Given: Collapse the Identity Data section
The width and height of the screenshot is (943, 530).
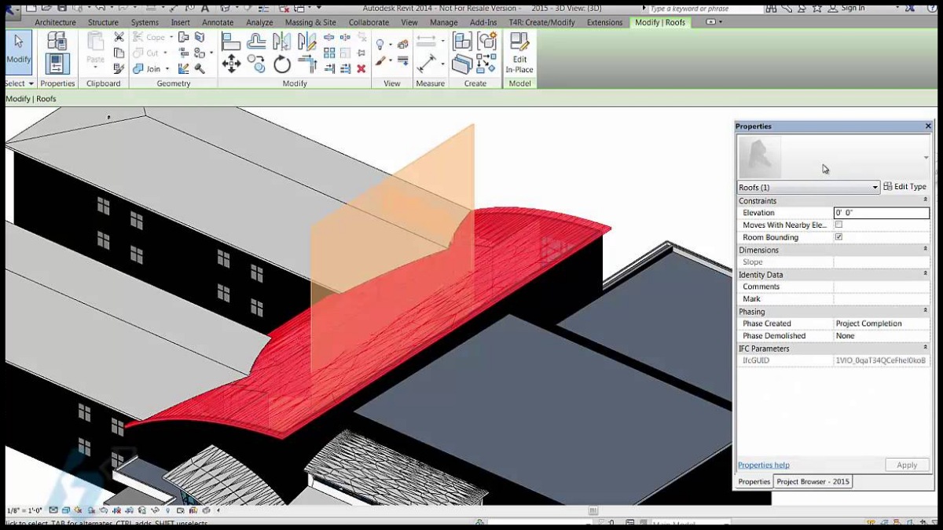Looking at the screenshot, I should (x=925, y=275).
